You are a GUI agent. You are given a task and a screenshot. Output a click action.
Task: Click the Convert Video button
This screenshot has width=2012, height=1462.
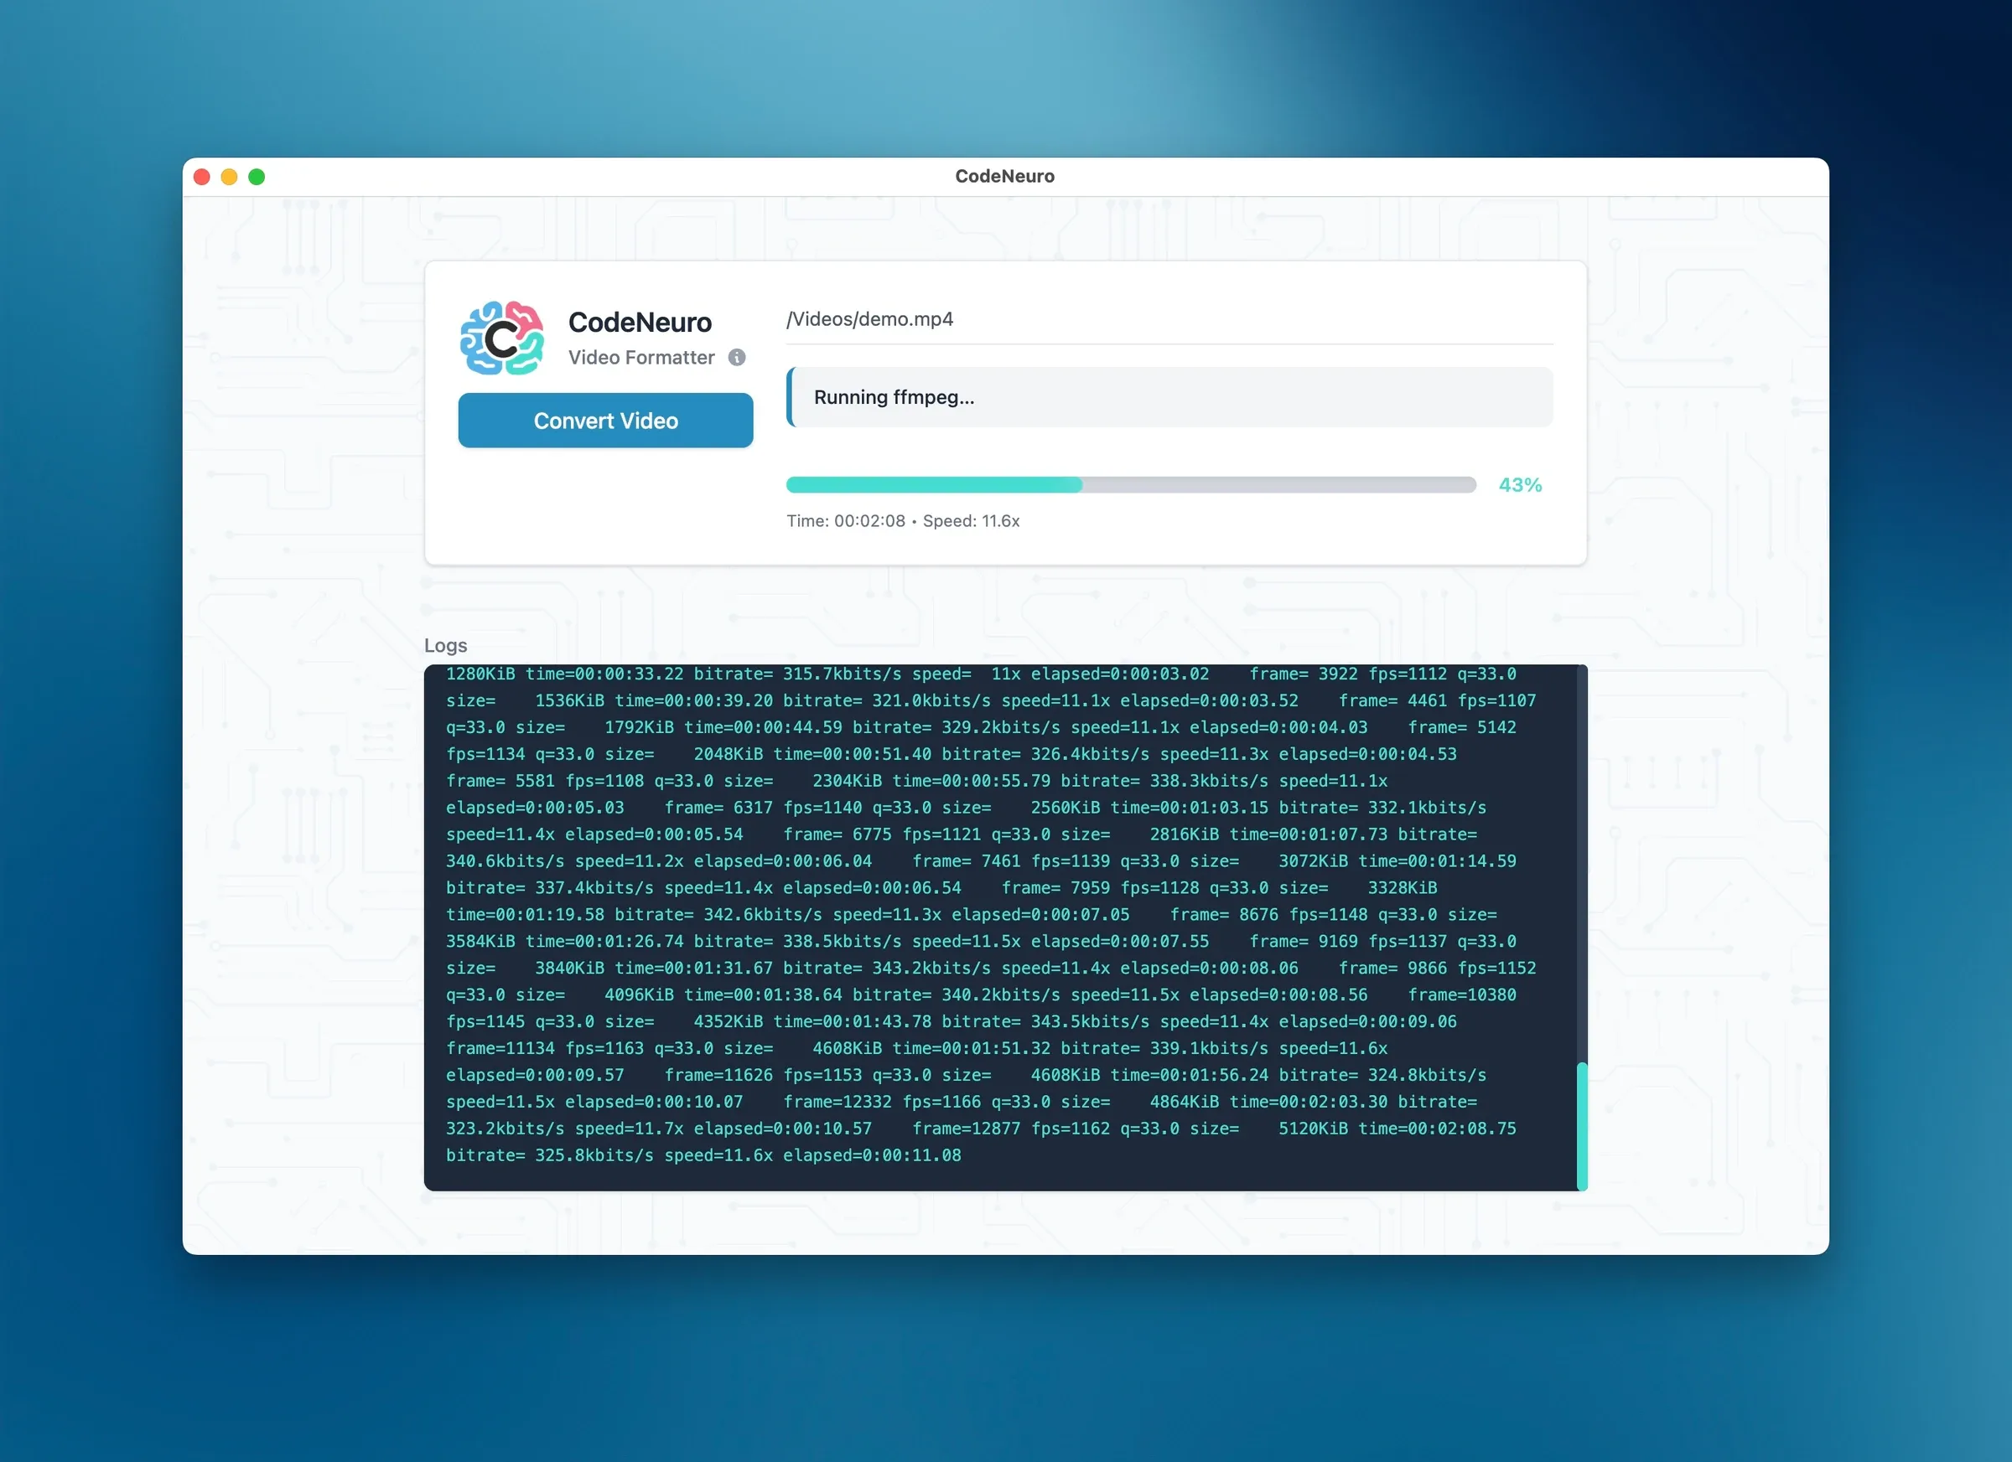pos(605,421)
